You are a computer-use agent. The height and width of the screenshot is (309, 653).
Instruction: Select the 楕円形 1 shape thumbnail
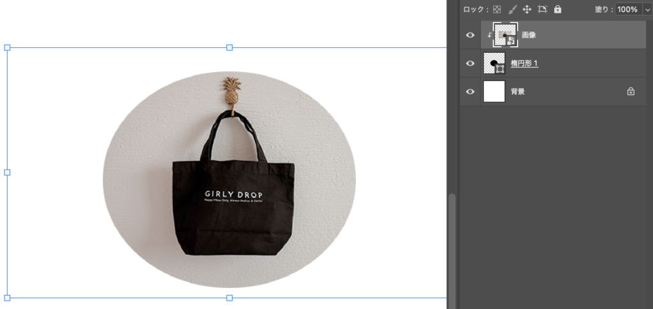[494, 63]
